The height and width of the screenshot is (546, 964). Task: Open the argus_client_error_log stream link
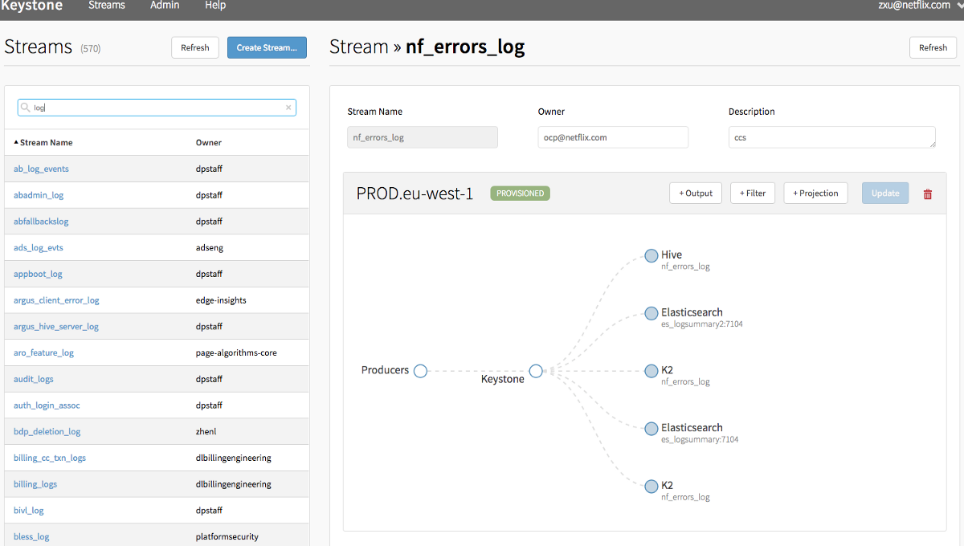[56, 300]
